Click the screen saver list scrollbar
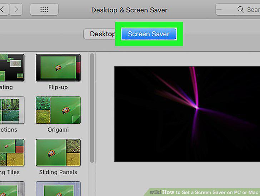Screen dimensions: 260x196 tap(92, 108)
